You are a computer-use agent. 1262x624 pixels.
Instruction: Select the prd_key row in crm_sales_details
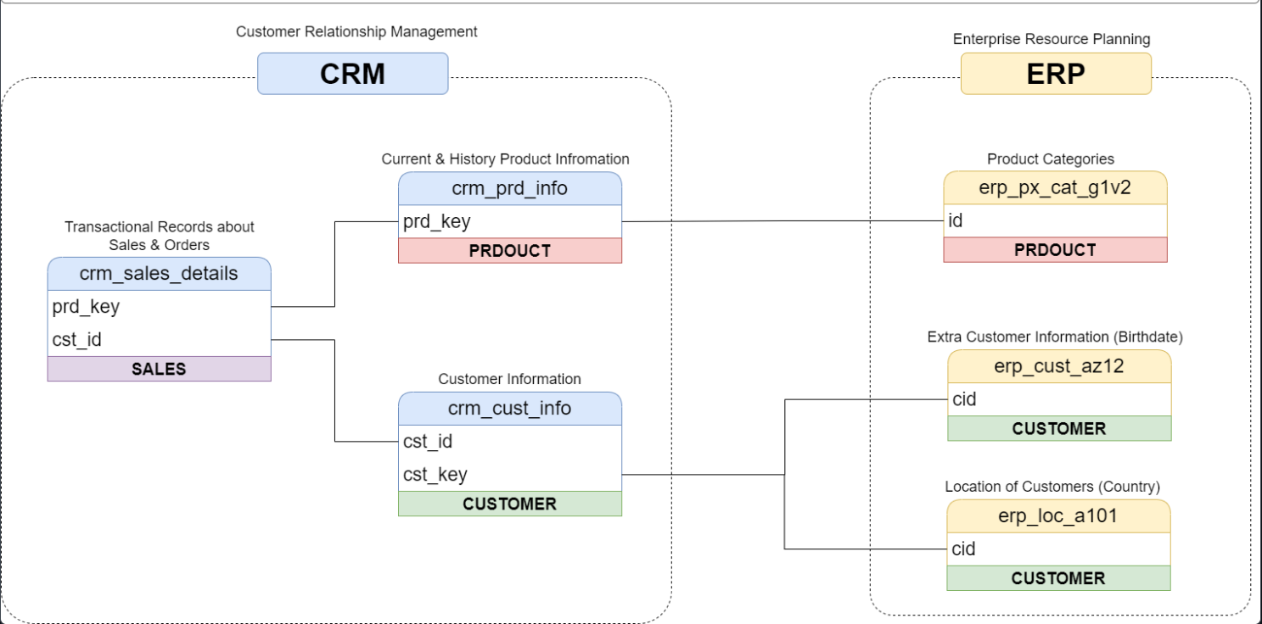159,306
